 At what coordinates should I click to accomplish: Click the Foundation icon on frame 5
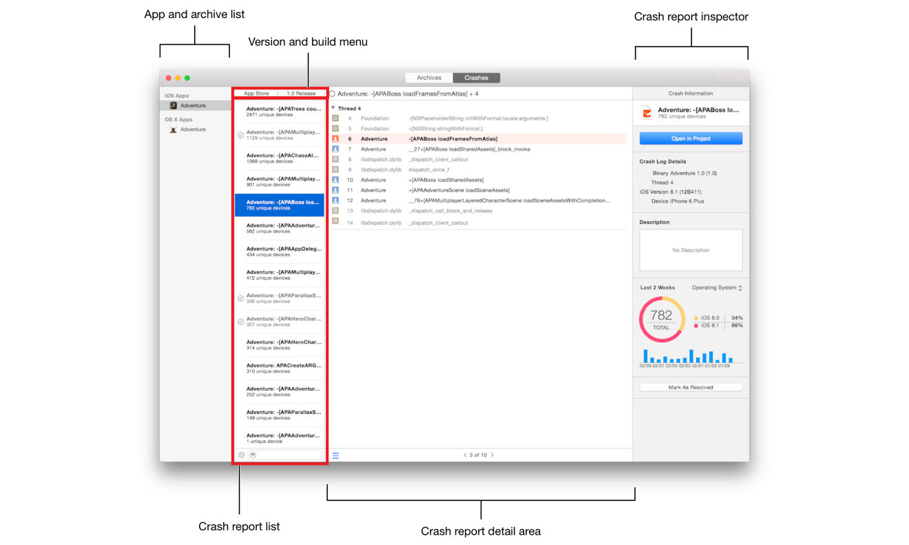tap(335, 128)
